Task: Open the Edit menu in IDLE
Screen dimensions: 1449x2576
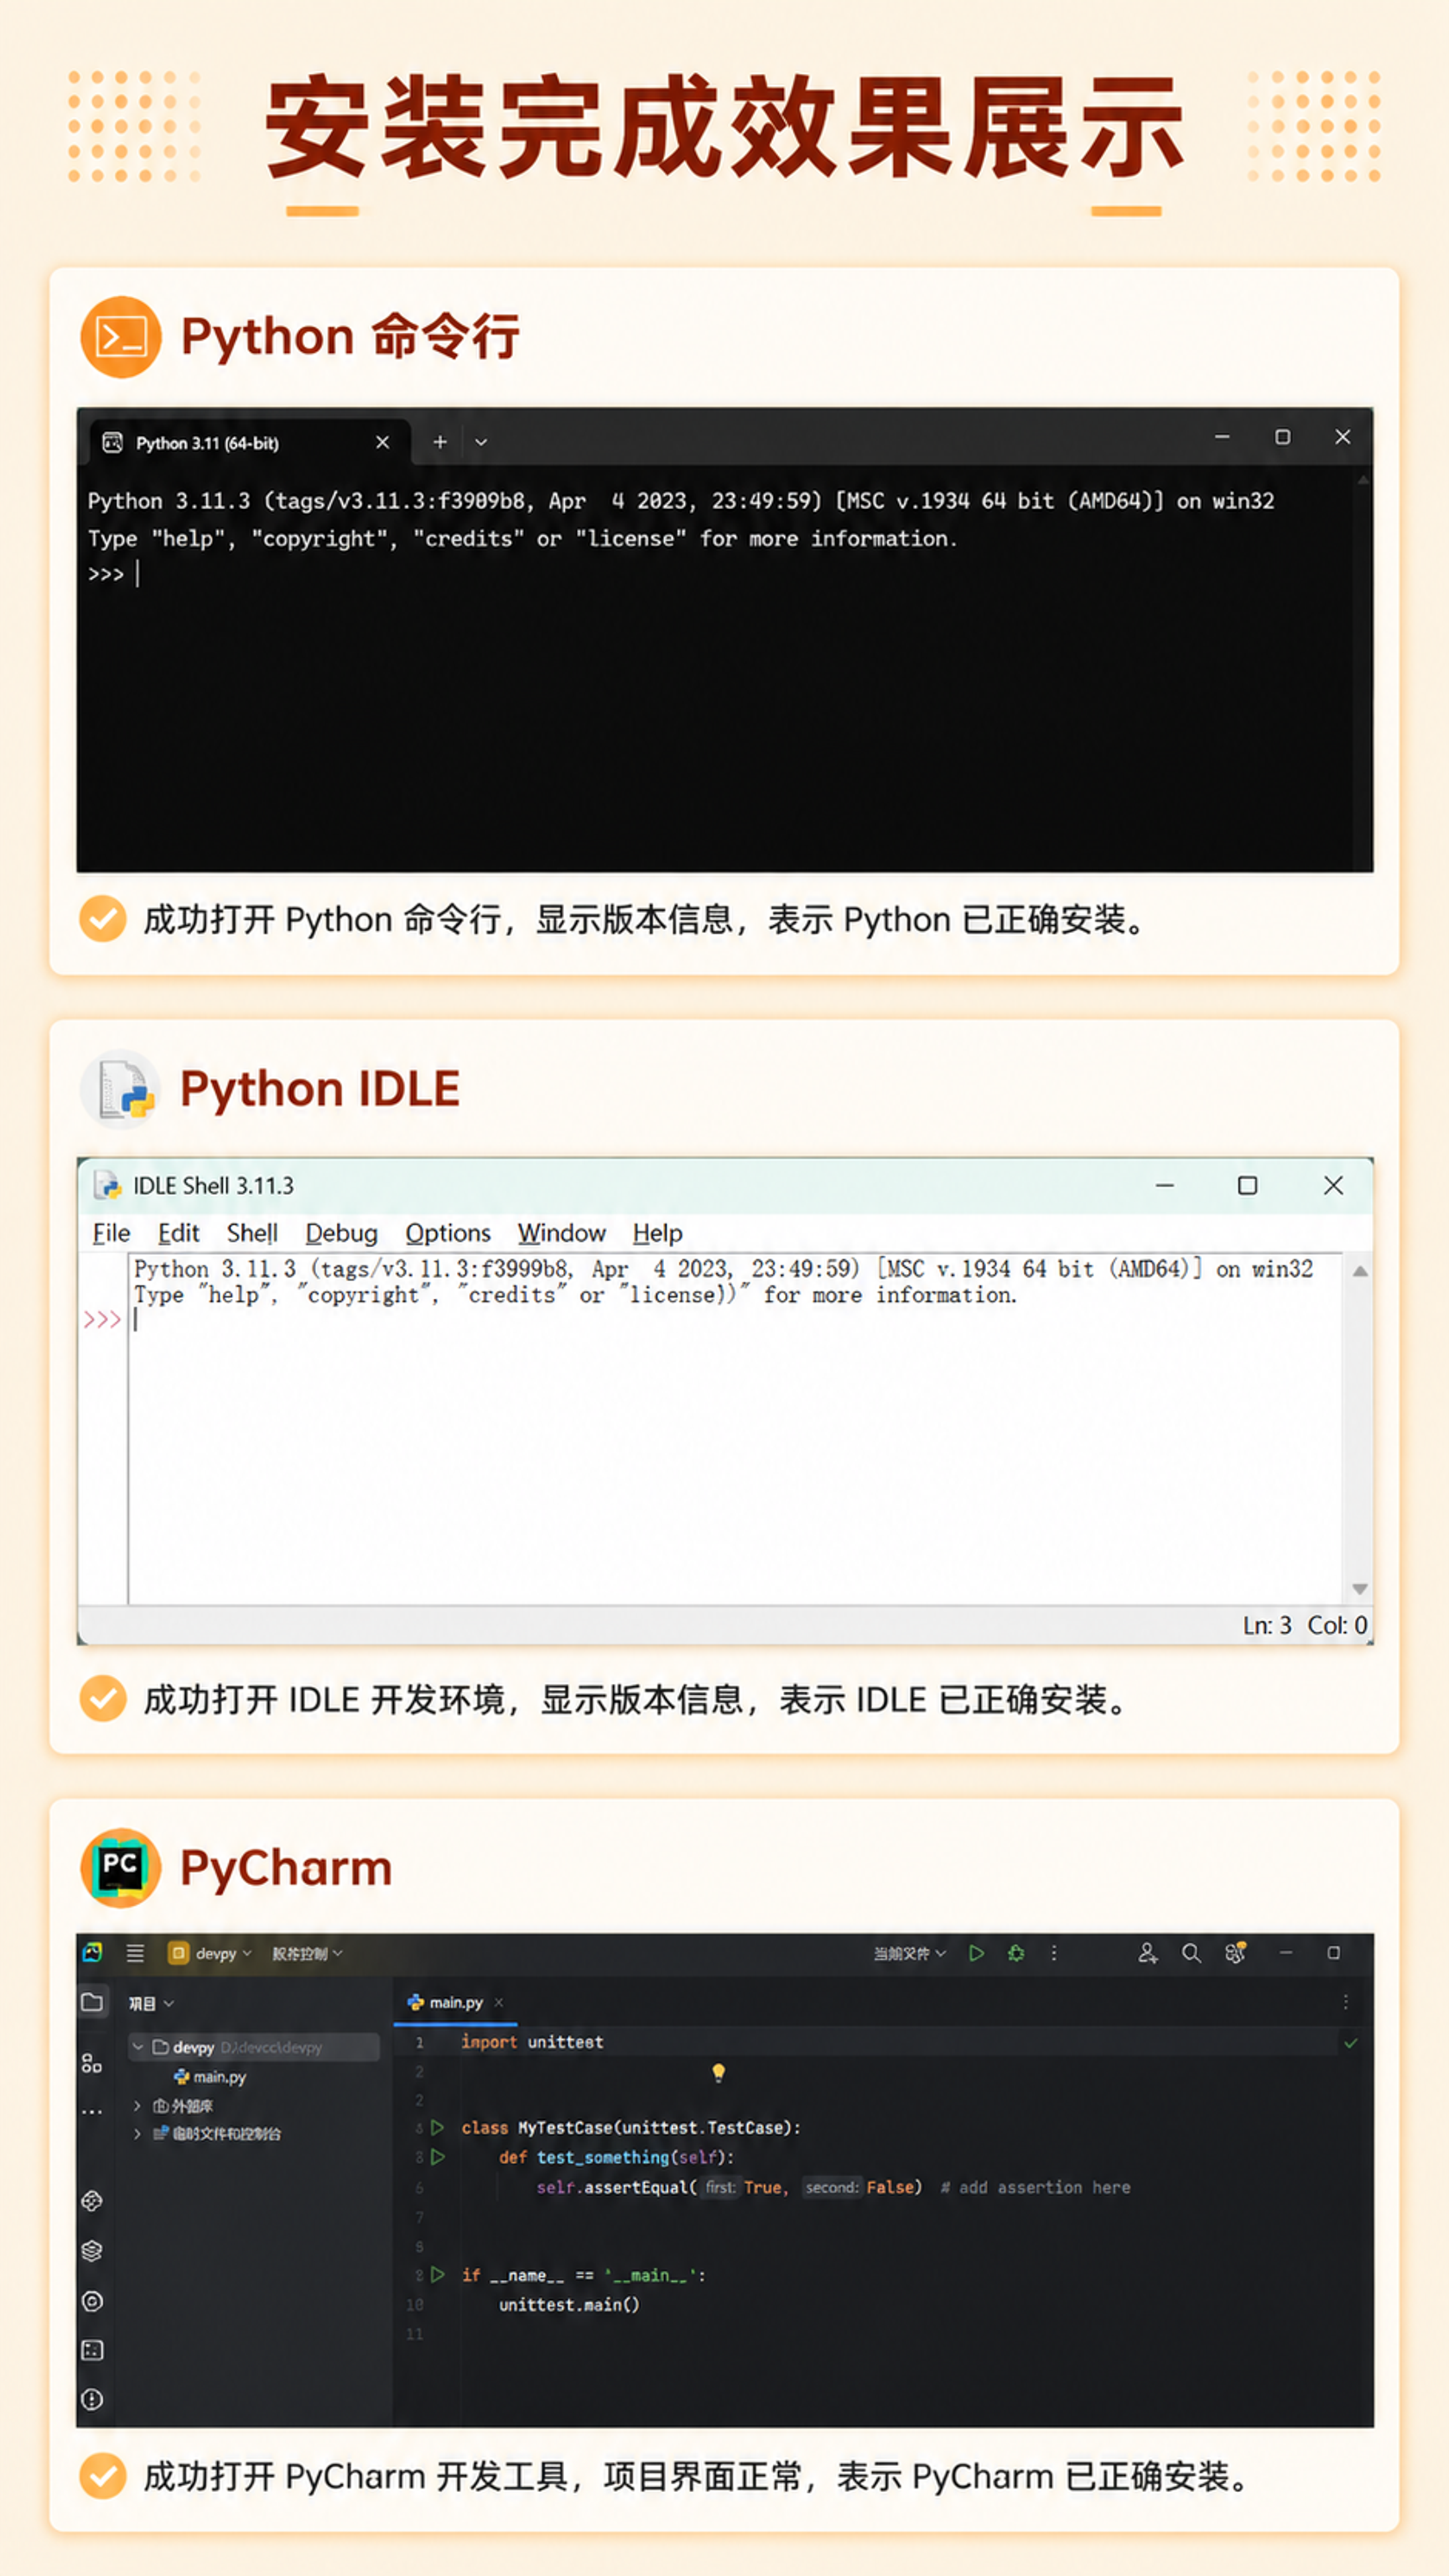Action: click(179, 1234)
